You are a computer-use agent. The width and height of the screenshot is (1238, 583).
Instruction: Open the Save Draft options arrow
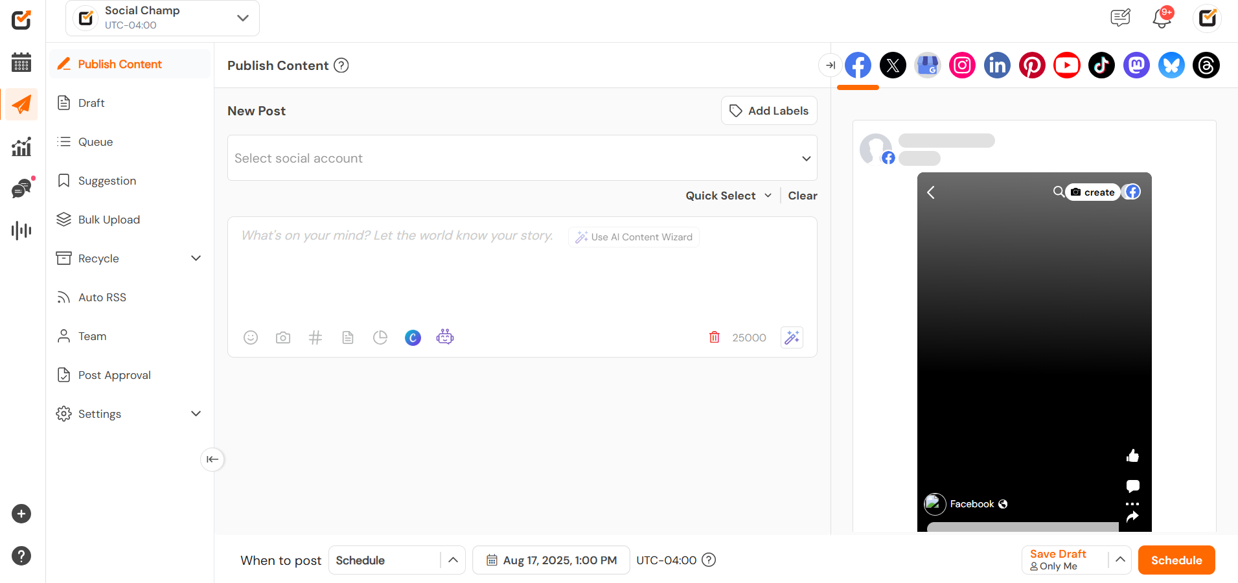1120,560
